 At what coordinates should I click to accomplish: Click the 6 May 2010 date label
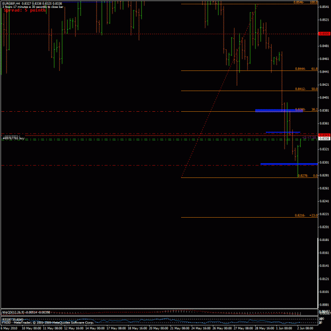(x=9, y=328)
